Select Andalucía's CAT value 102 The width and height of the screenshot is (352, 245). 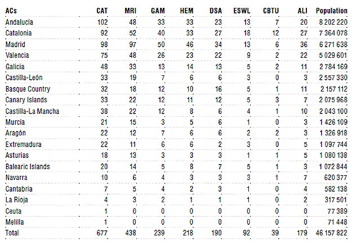(103, 22)
